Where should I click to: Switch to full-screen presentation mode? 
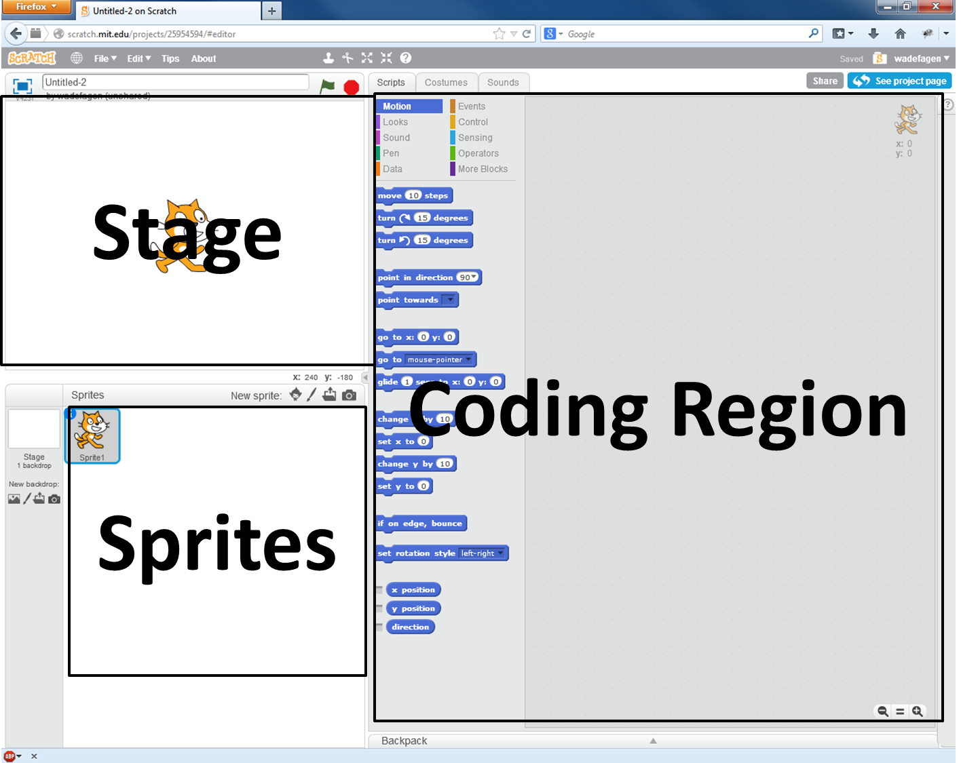tap(22, 86)
